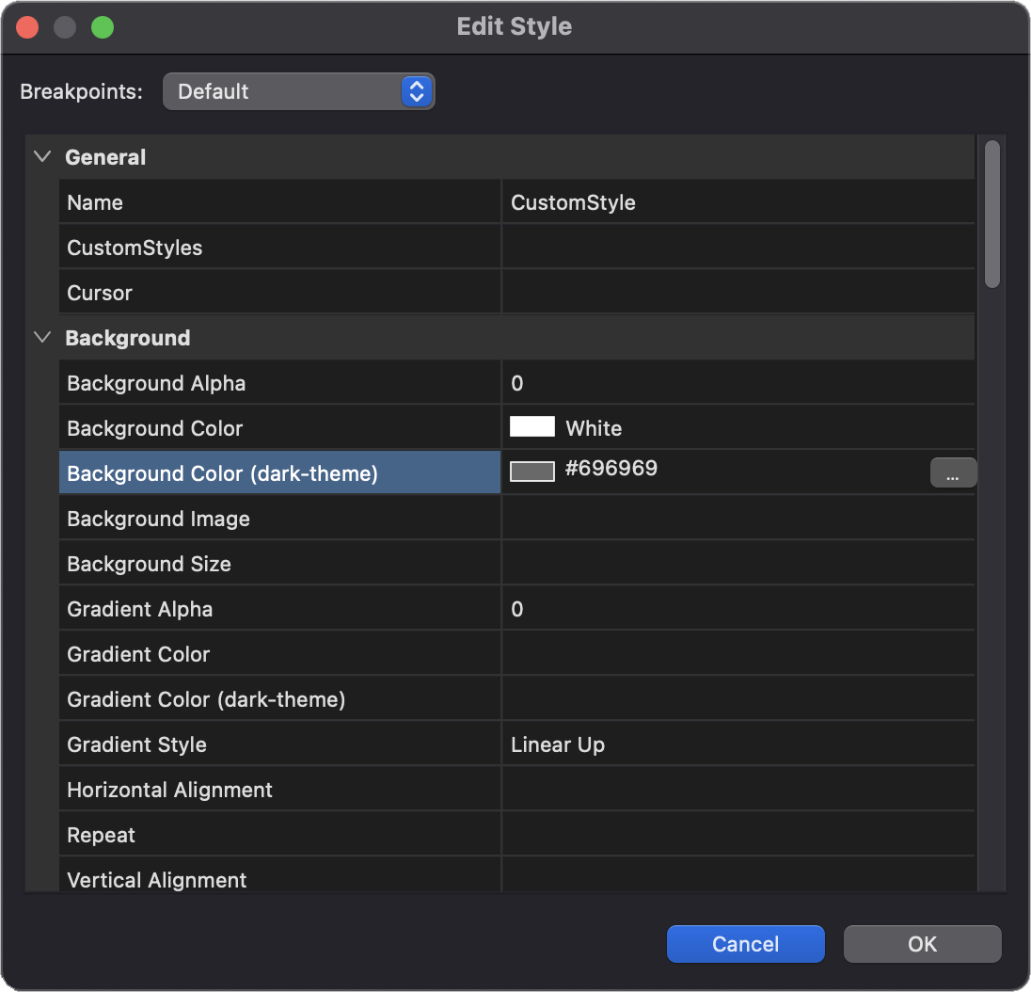Viewport: 1031px width, 992px height.
Task: Select the Background Size property
Action: [x=279, y=564]
